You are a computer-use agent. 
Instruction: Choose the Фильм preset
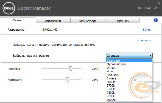pos(129,68)
